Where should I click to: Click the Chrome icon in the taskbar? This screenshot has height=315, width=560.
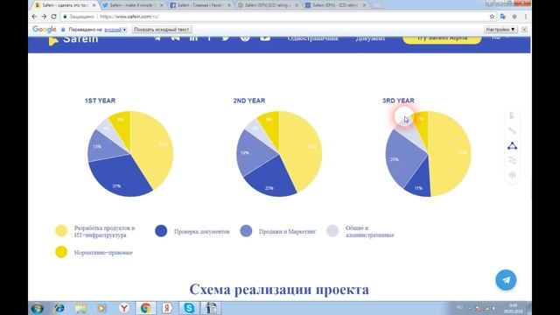145,308
